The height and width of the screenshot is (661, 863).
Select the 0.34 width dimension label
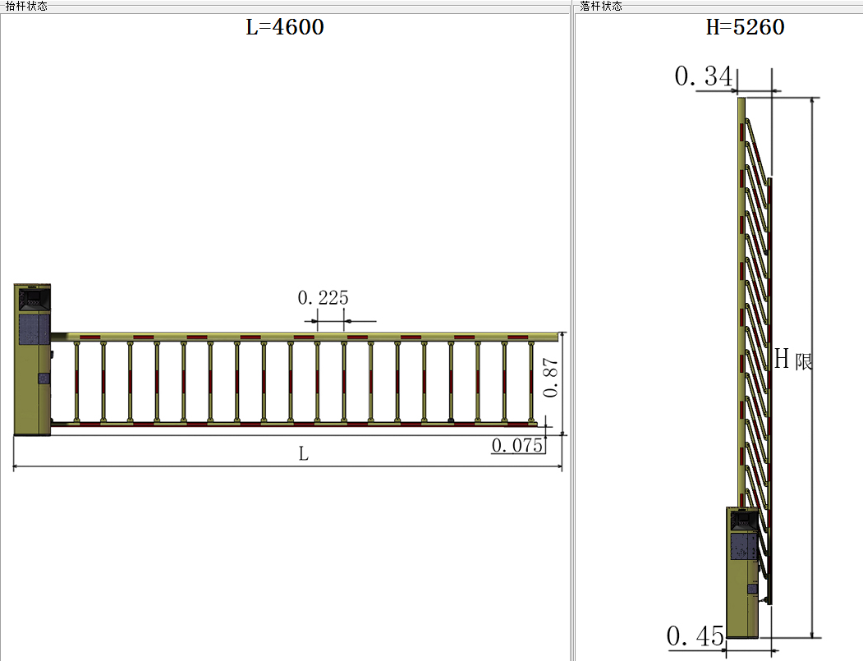[x=702, y=76]
